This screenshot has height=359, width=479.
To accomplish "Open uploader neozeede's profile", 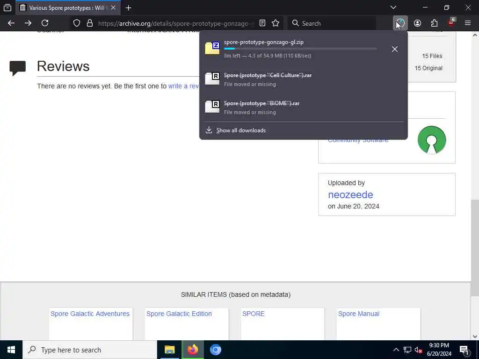I will 350,195.
